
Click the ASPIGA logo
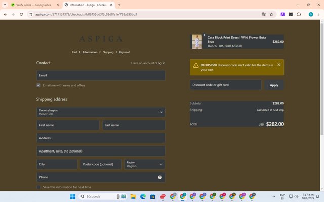101,39
